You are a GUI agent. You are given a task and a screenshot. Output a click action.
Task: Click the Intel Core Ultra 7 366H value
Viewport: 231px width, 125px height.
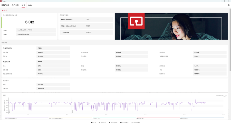[x=36, y=30]
